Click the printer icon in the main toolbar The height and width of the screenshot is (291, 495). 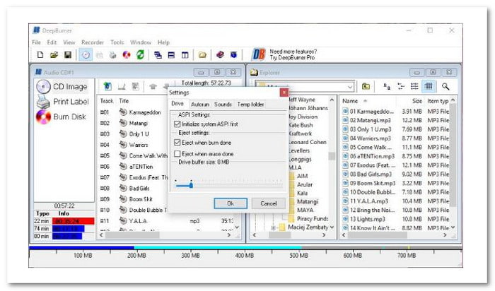112,55
